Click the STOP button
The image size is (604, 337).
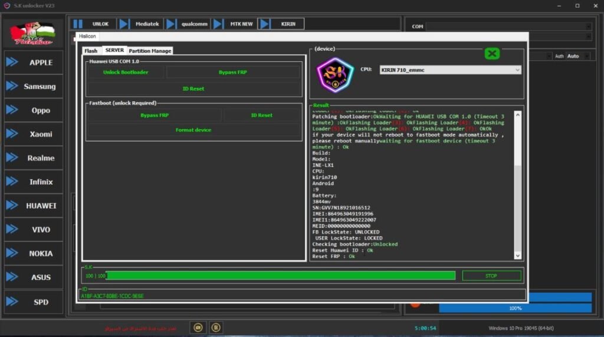pyautogui.click(x=491, y=276)
